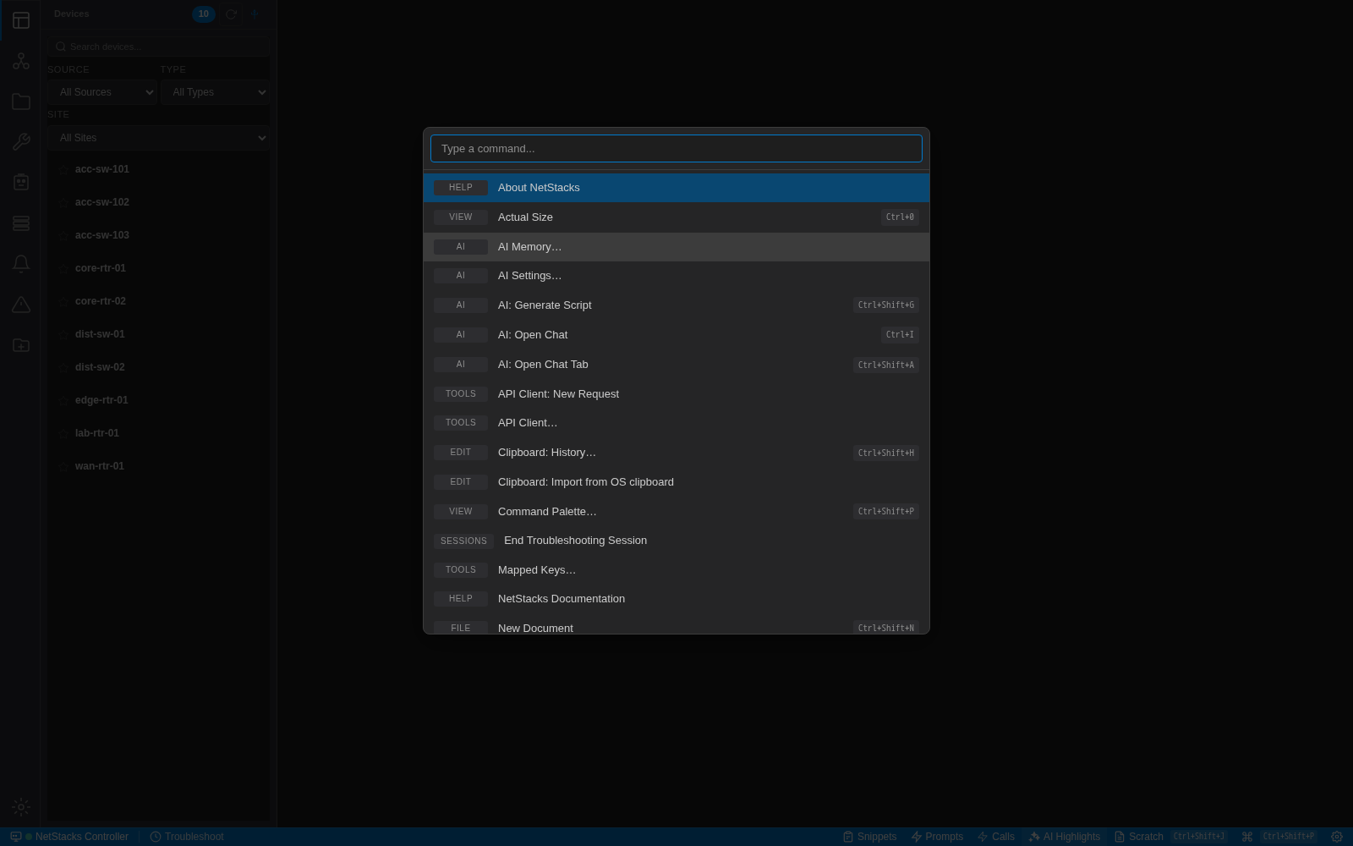Select About NetStacks command
The height and width of the screenshot is (846, 1353).
[x=676, y=188]
